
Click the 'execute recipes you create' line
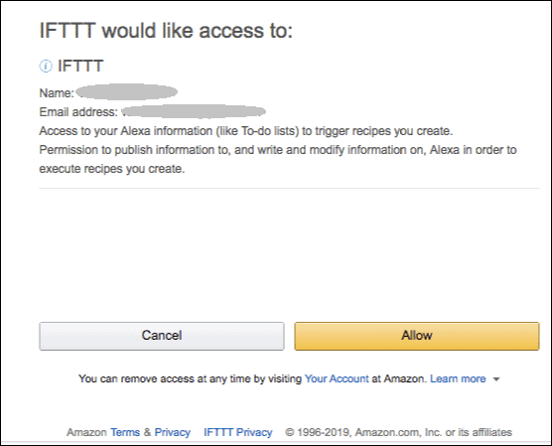[112, 169]
